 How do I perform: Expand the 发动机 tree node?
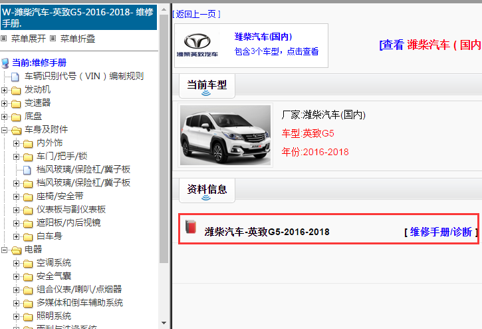point(4,91)
